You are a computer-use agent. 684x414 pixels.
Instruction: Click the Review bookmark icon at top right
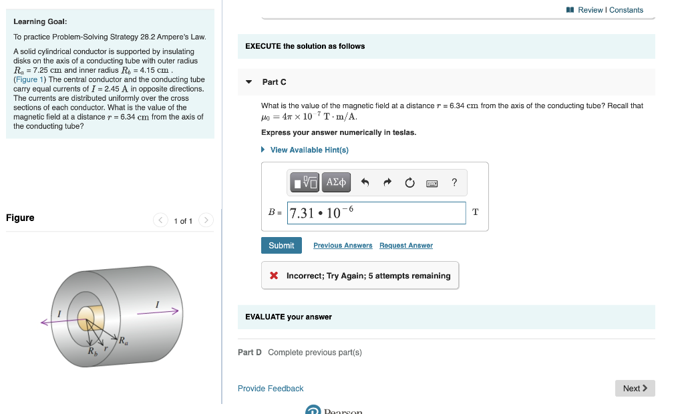[571, 10]
